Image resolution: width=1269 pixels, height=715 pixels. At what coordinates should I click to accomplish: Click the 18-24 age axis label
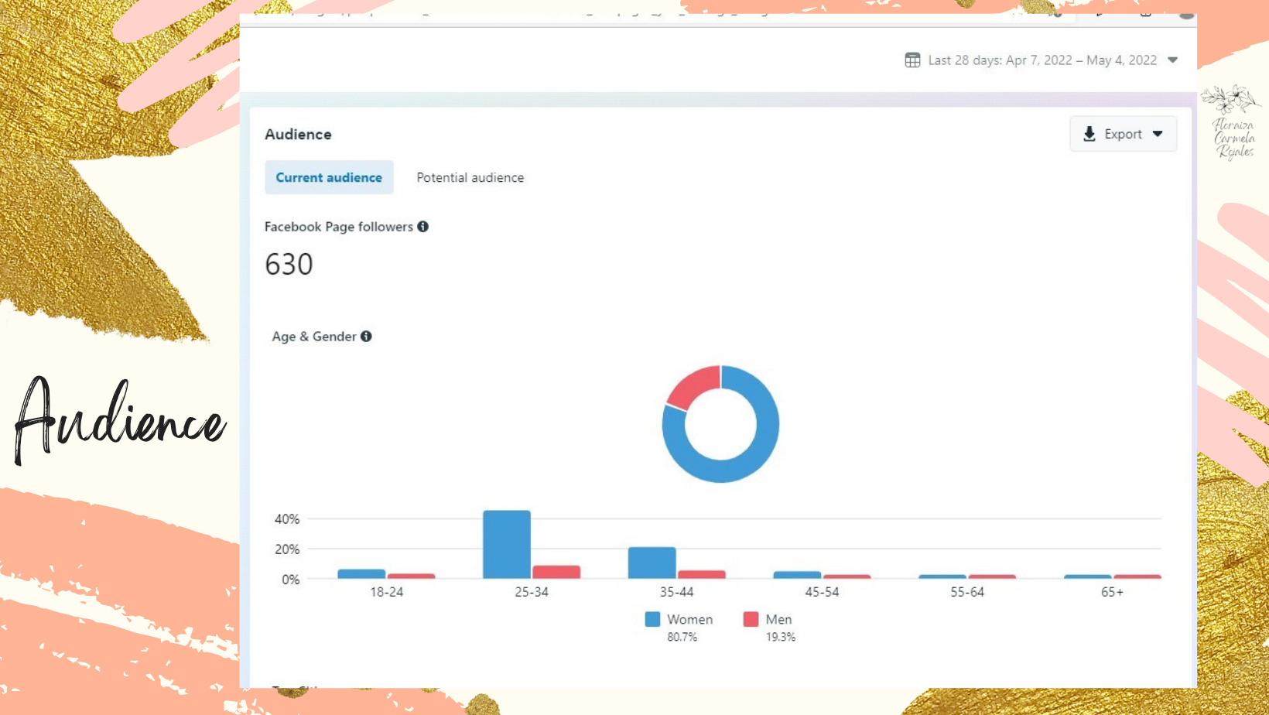click(x=386, y=592)
